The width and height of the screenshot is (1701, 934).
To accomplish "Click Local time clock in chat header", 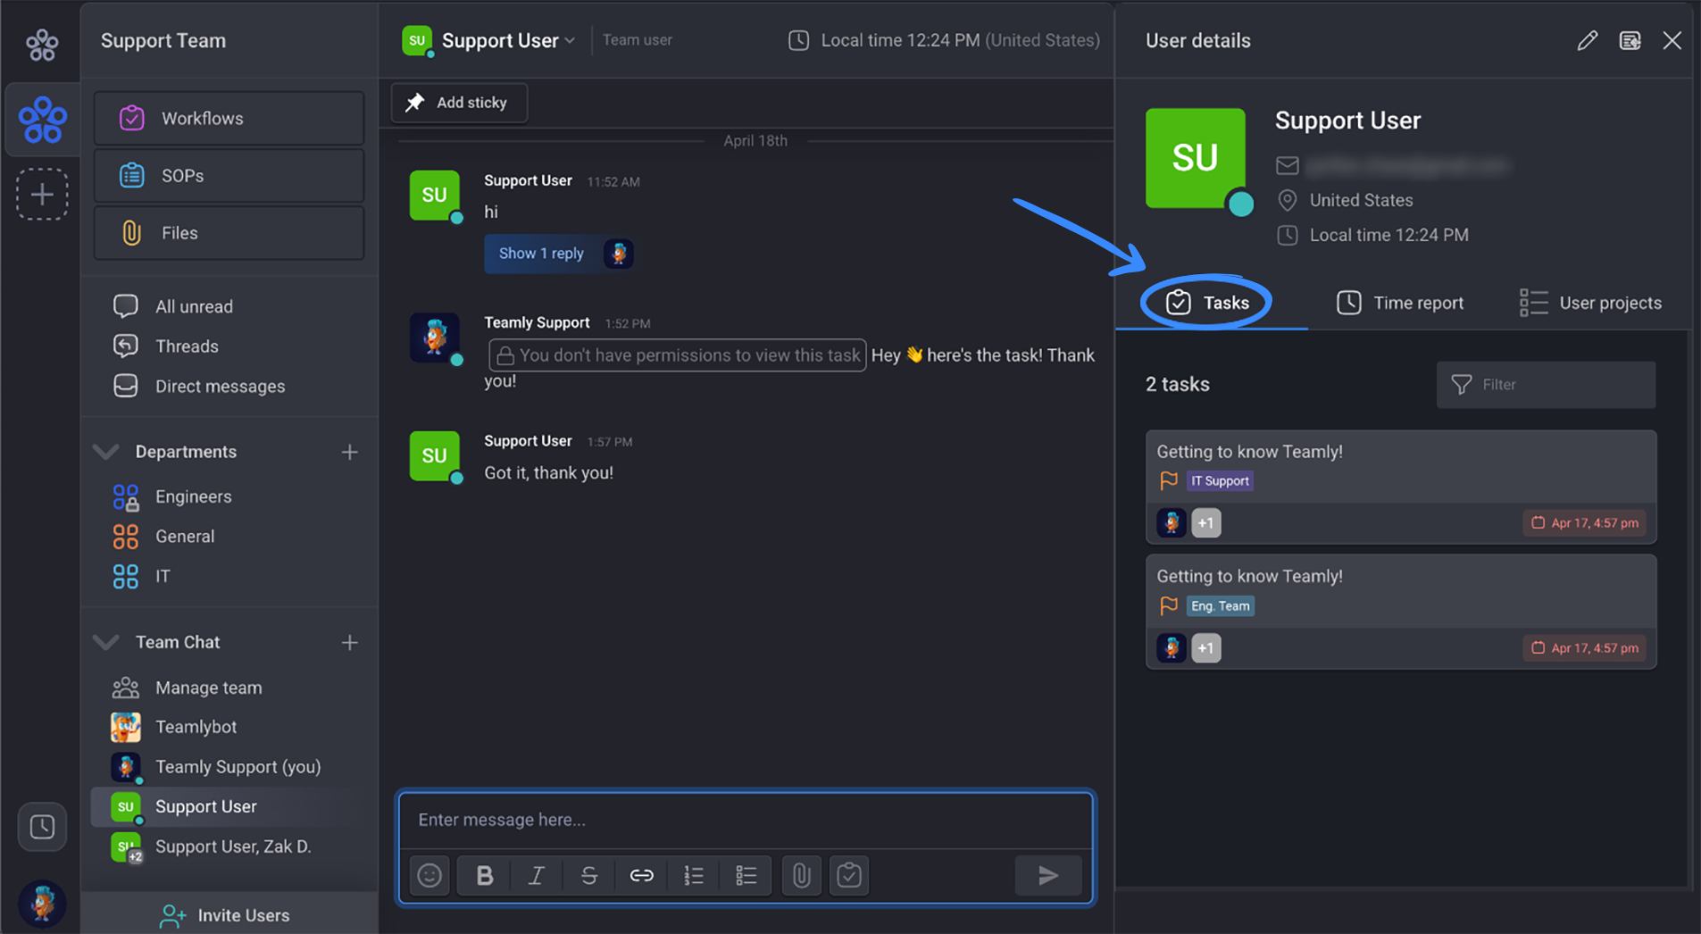I will click(x=798, y=40).
